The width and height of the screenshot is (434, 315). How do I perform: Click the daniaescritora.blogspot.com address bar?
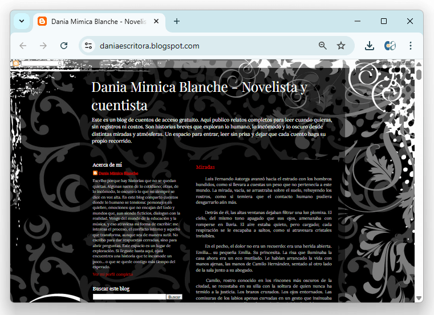click(x=149, y=46)
